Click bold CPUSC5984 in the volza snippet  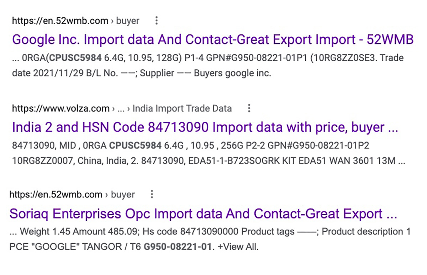click(135, 145)
